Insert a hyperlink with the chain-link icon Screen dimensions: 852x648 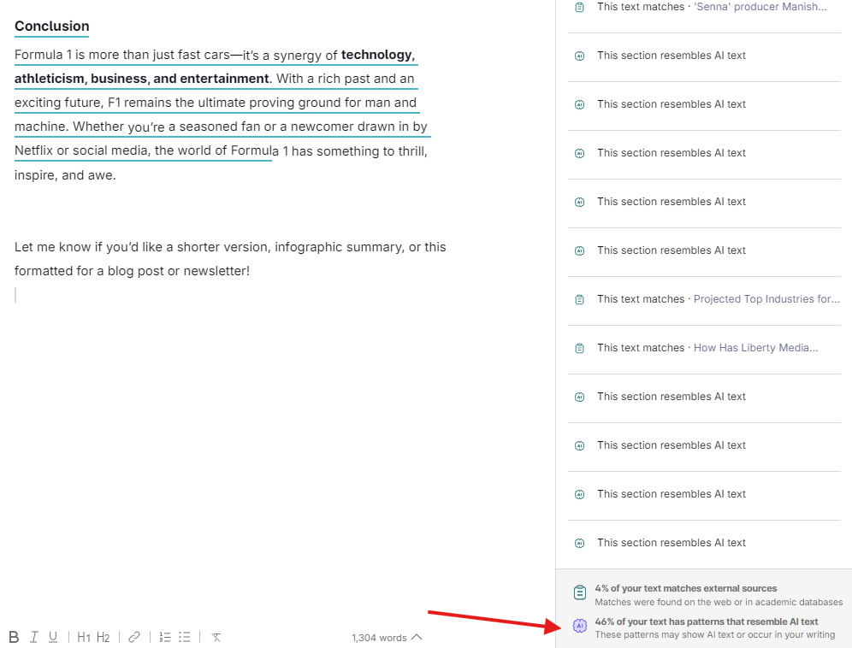click(134, 637)
